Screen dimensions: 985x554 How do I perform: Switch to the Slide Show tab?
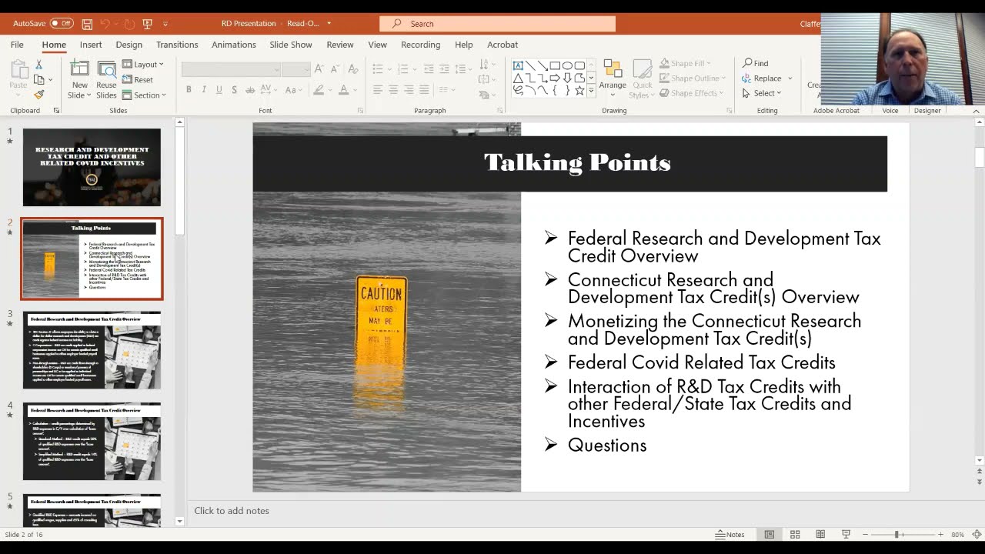tap(291, 45)
